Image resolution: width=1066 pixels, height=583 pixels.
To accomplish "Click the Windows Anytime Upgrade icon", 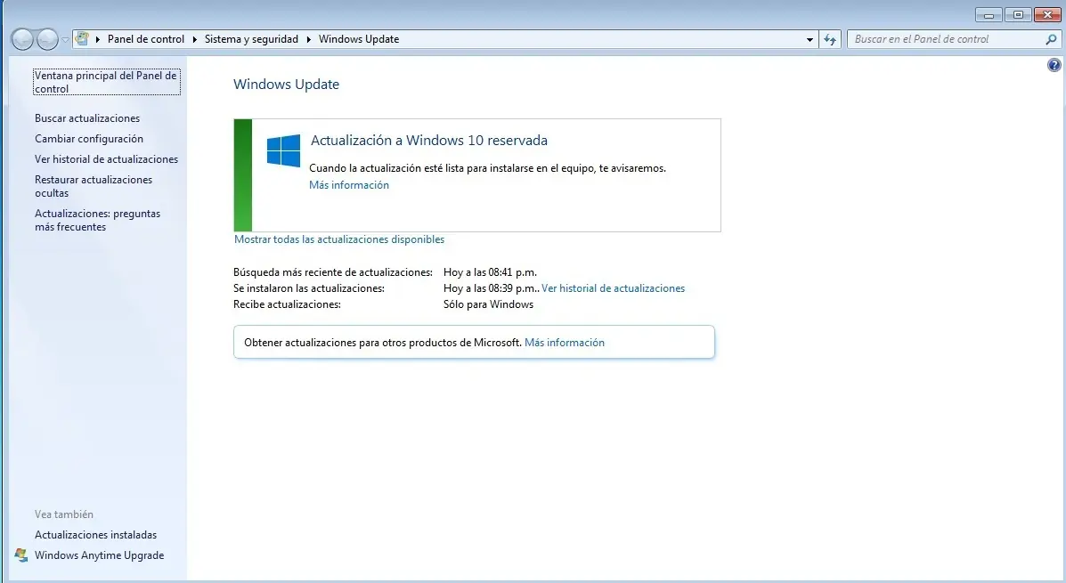I will click(21, 555).
